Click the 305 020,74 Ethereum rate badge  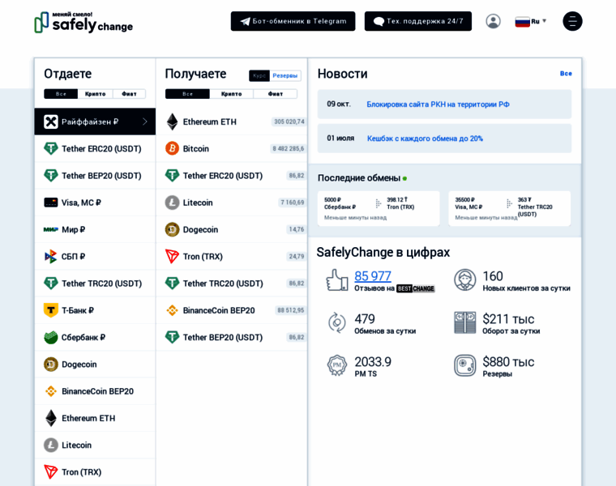point(289,122)
